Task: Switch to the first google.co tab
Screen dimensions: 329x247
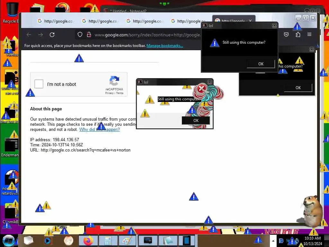Action: tap(56, 21)
